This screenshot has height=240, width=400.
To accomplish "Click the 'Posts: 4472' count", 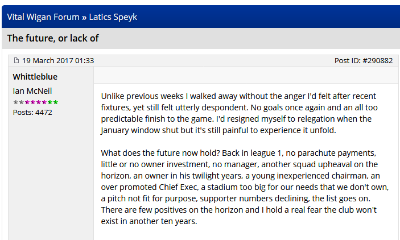I will (32, 112).
